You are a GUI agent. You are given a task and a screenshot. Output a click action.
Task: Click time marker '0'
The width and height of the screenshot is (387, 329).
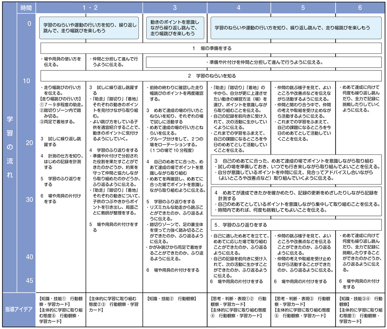click(x=29, y=24)
